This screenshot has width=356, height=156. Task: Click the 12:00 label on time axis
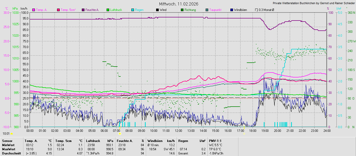179,131
